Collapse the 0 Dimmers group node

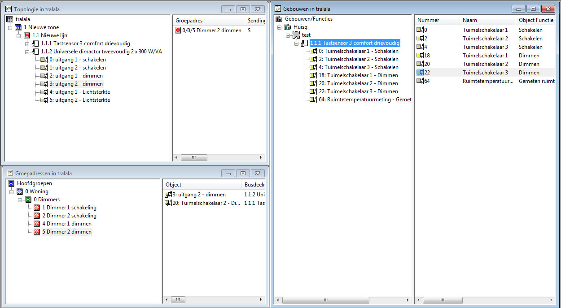point(20,200)
